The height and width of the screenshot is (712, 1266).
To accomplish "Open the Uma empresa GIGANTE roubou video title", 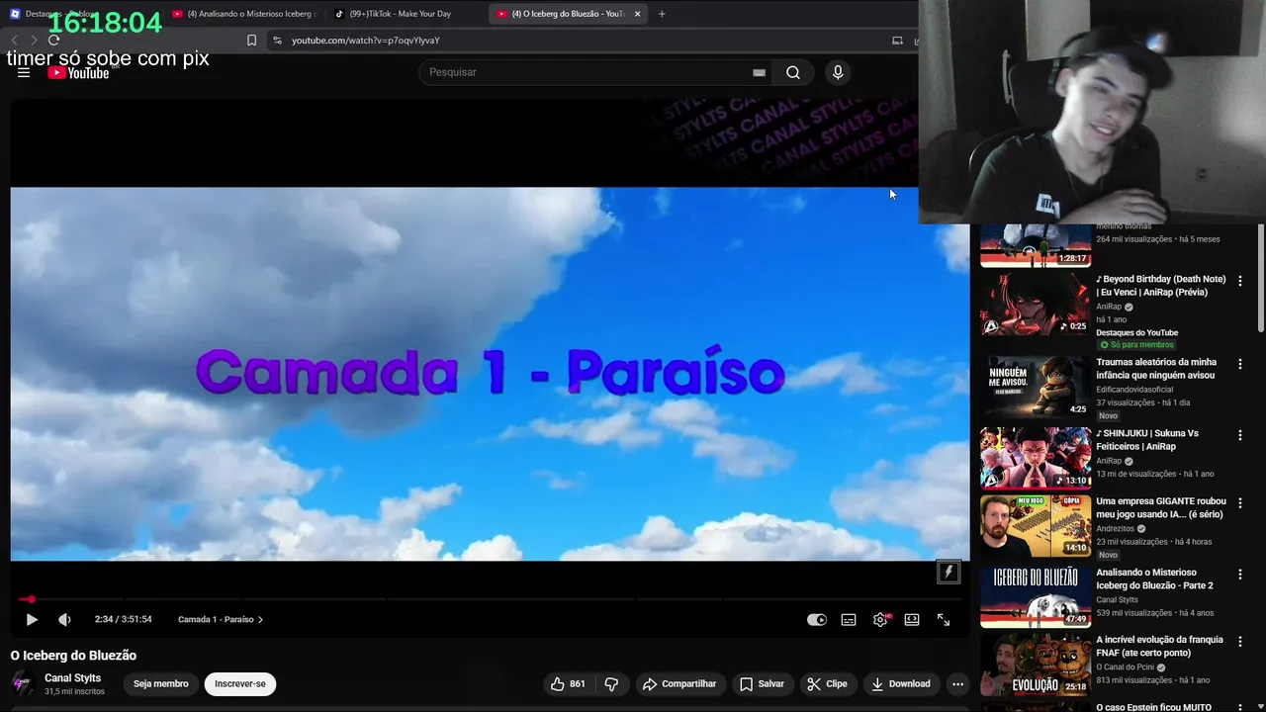I will point(1161,507).
